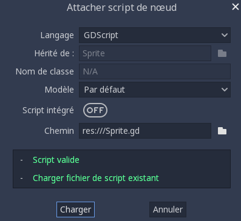Image resolution: width=241 pixels, height=221 pixels.
Task: Toggle the Script intégré OFF switch
Action: tap(95, 110)
